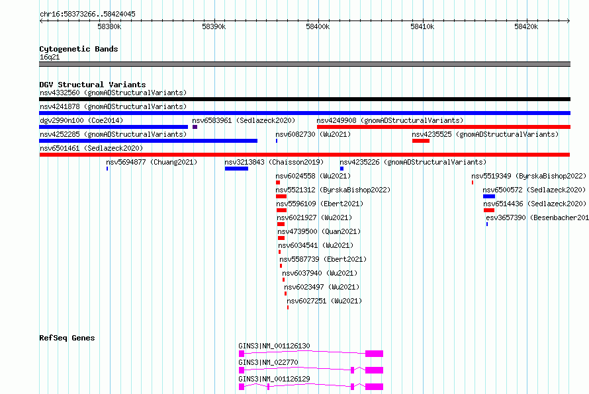Click the 58380k ruler position label
Image resolution: width=589 pixels, height=394 pixels.
[109, 27]
